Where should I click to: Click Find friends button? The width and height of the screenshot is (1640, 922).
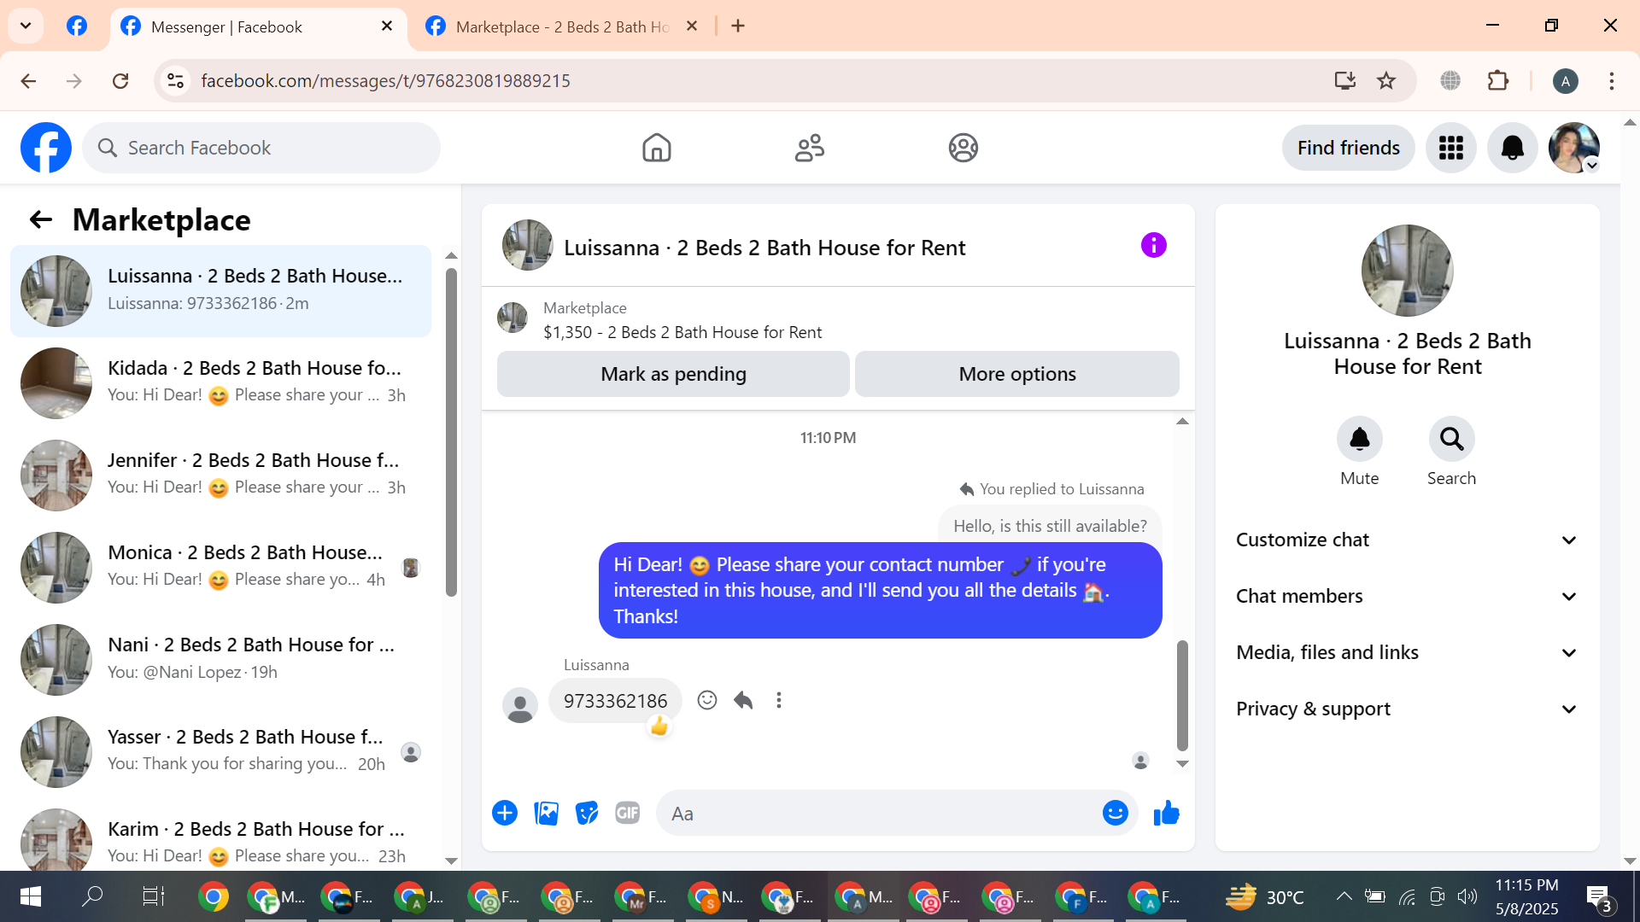[x=1348, y=148]
